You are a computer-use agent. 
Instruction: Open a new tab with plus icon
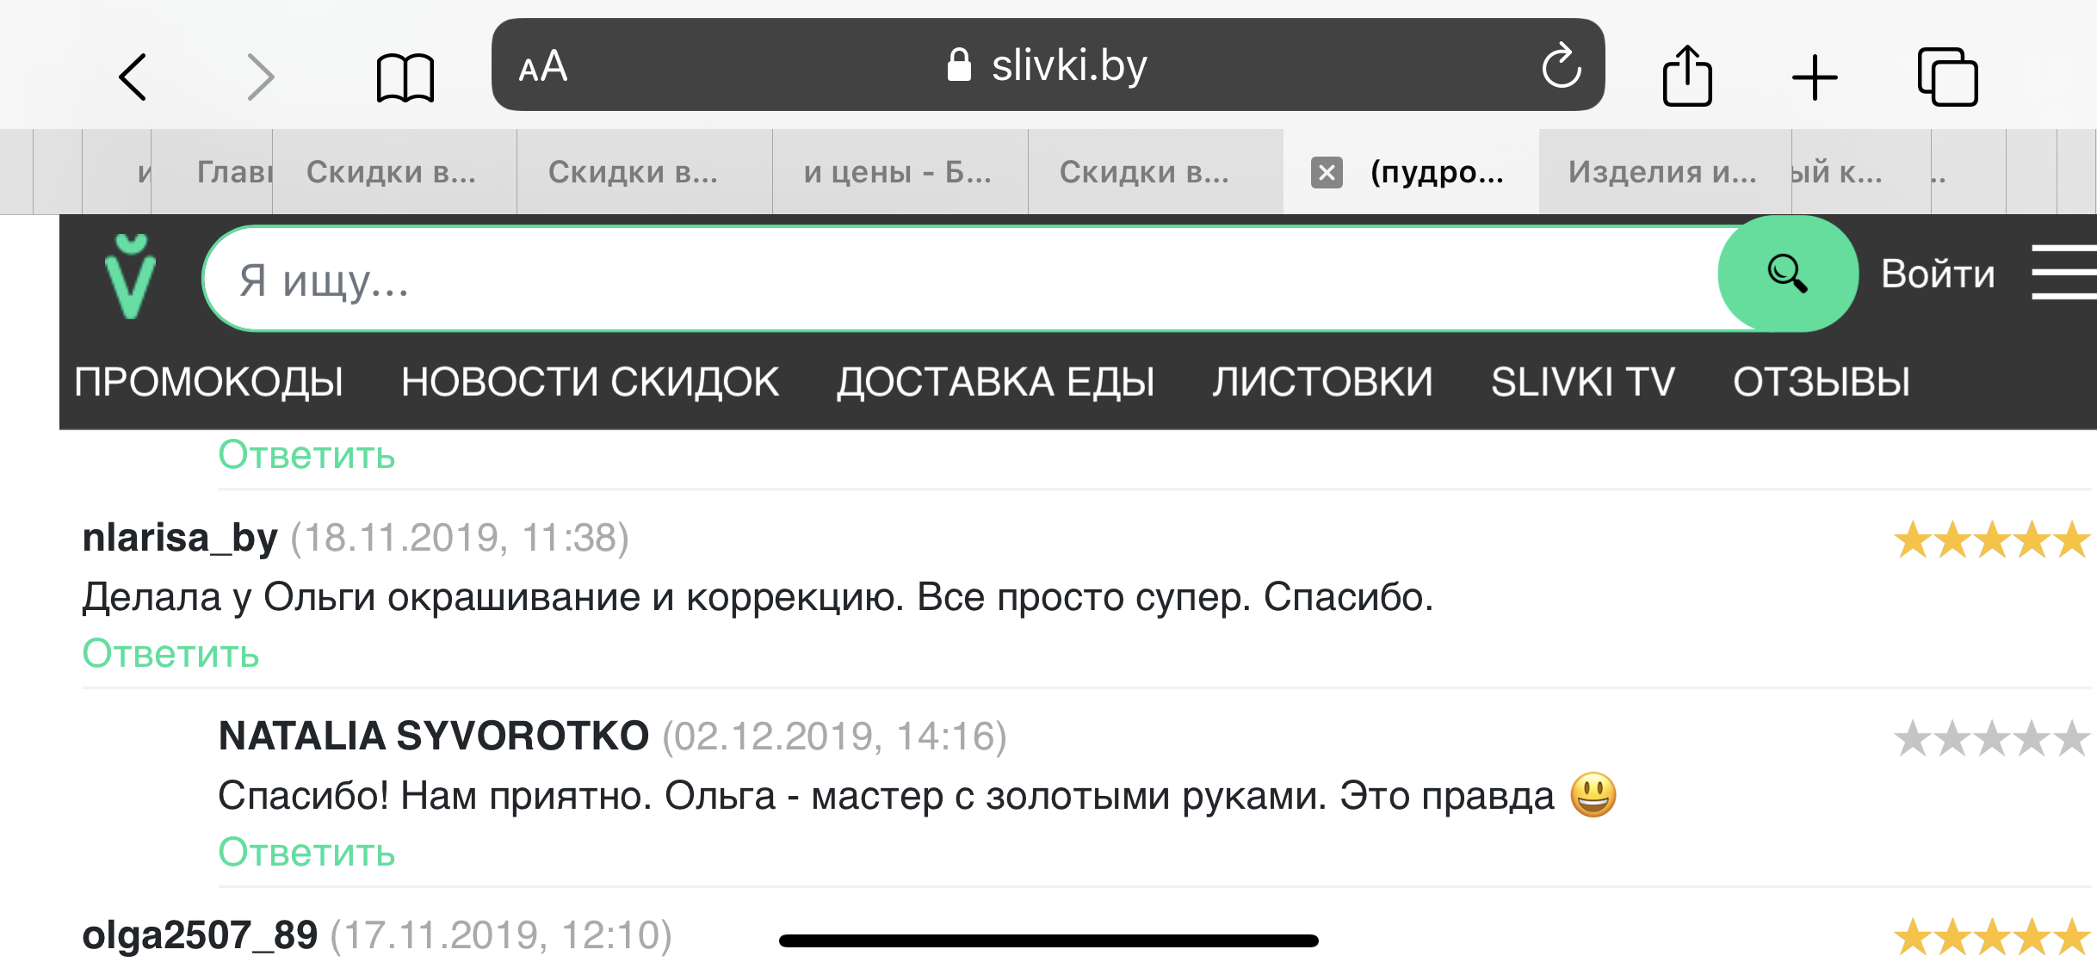1815,77
